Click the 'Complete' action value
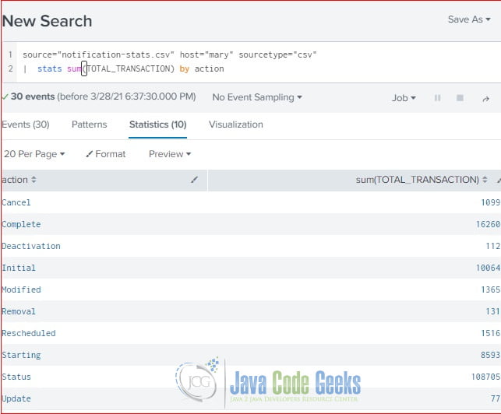501x414 pixels. click(x=21, y=224)
